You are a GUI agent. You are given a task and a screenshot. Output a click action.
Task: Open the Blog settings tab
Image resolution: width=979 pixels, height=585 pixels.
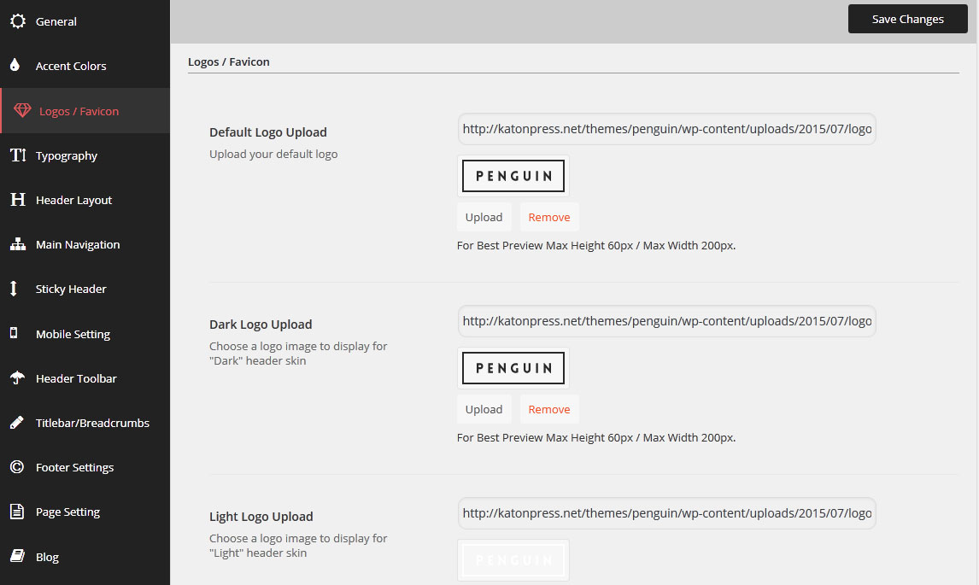(x=47, y=557)
